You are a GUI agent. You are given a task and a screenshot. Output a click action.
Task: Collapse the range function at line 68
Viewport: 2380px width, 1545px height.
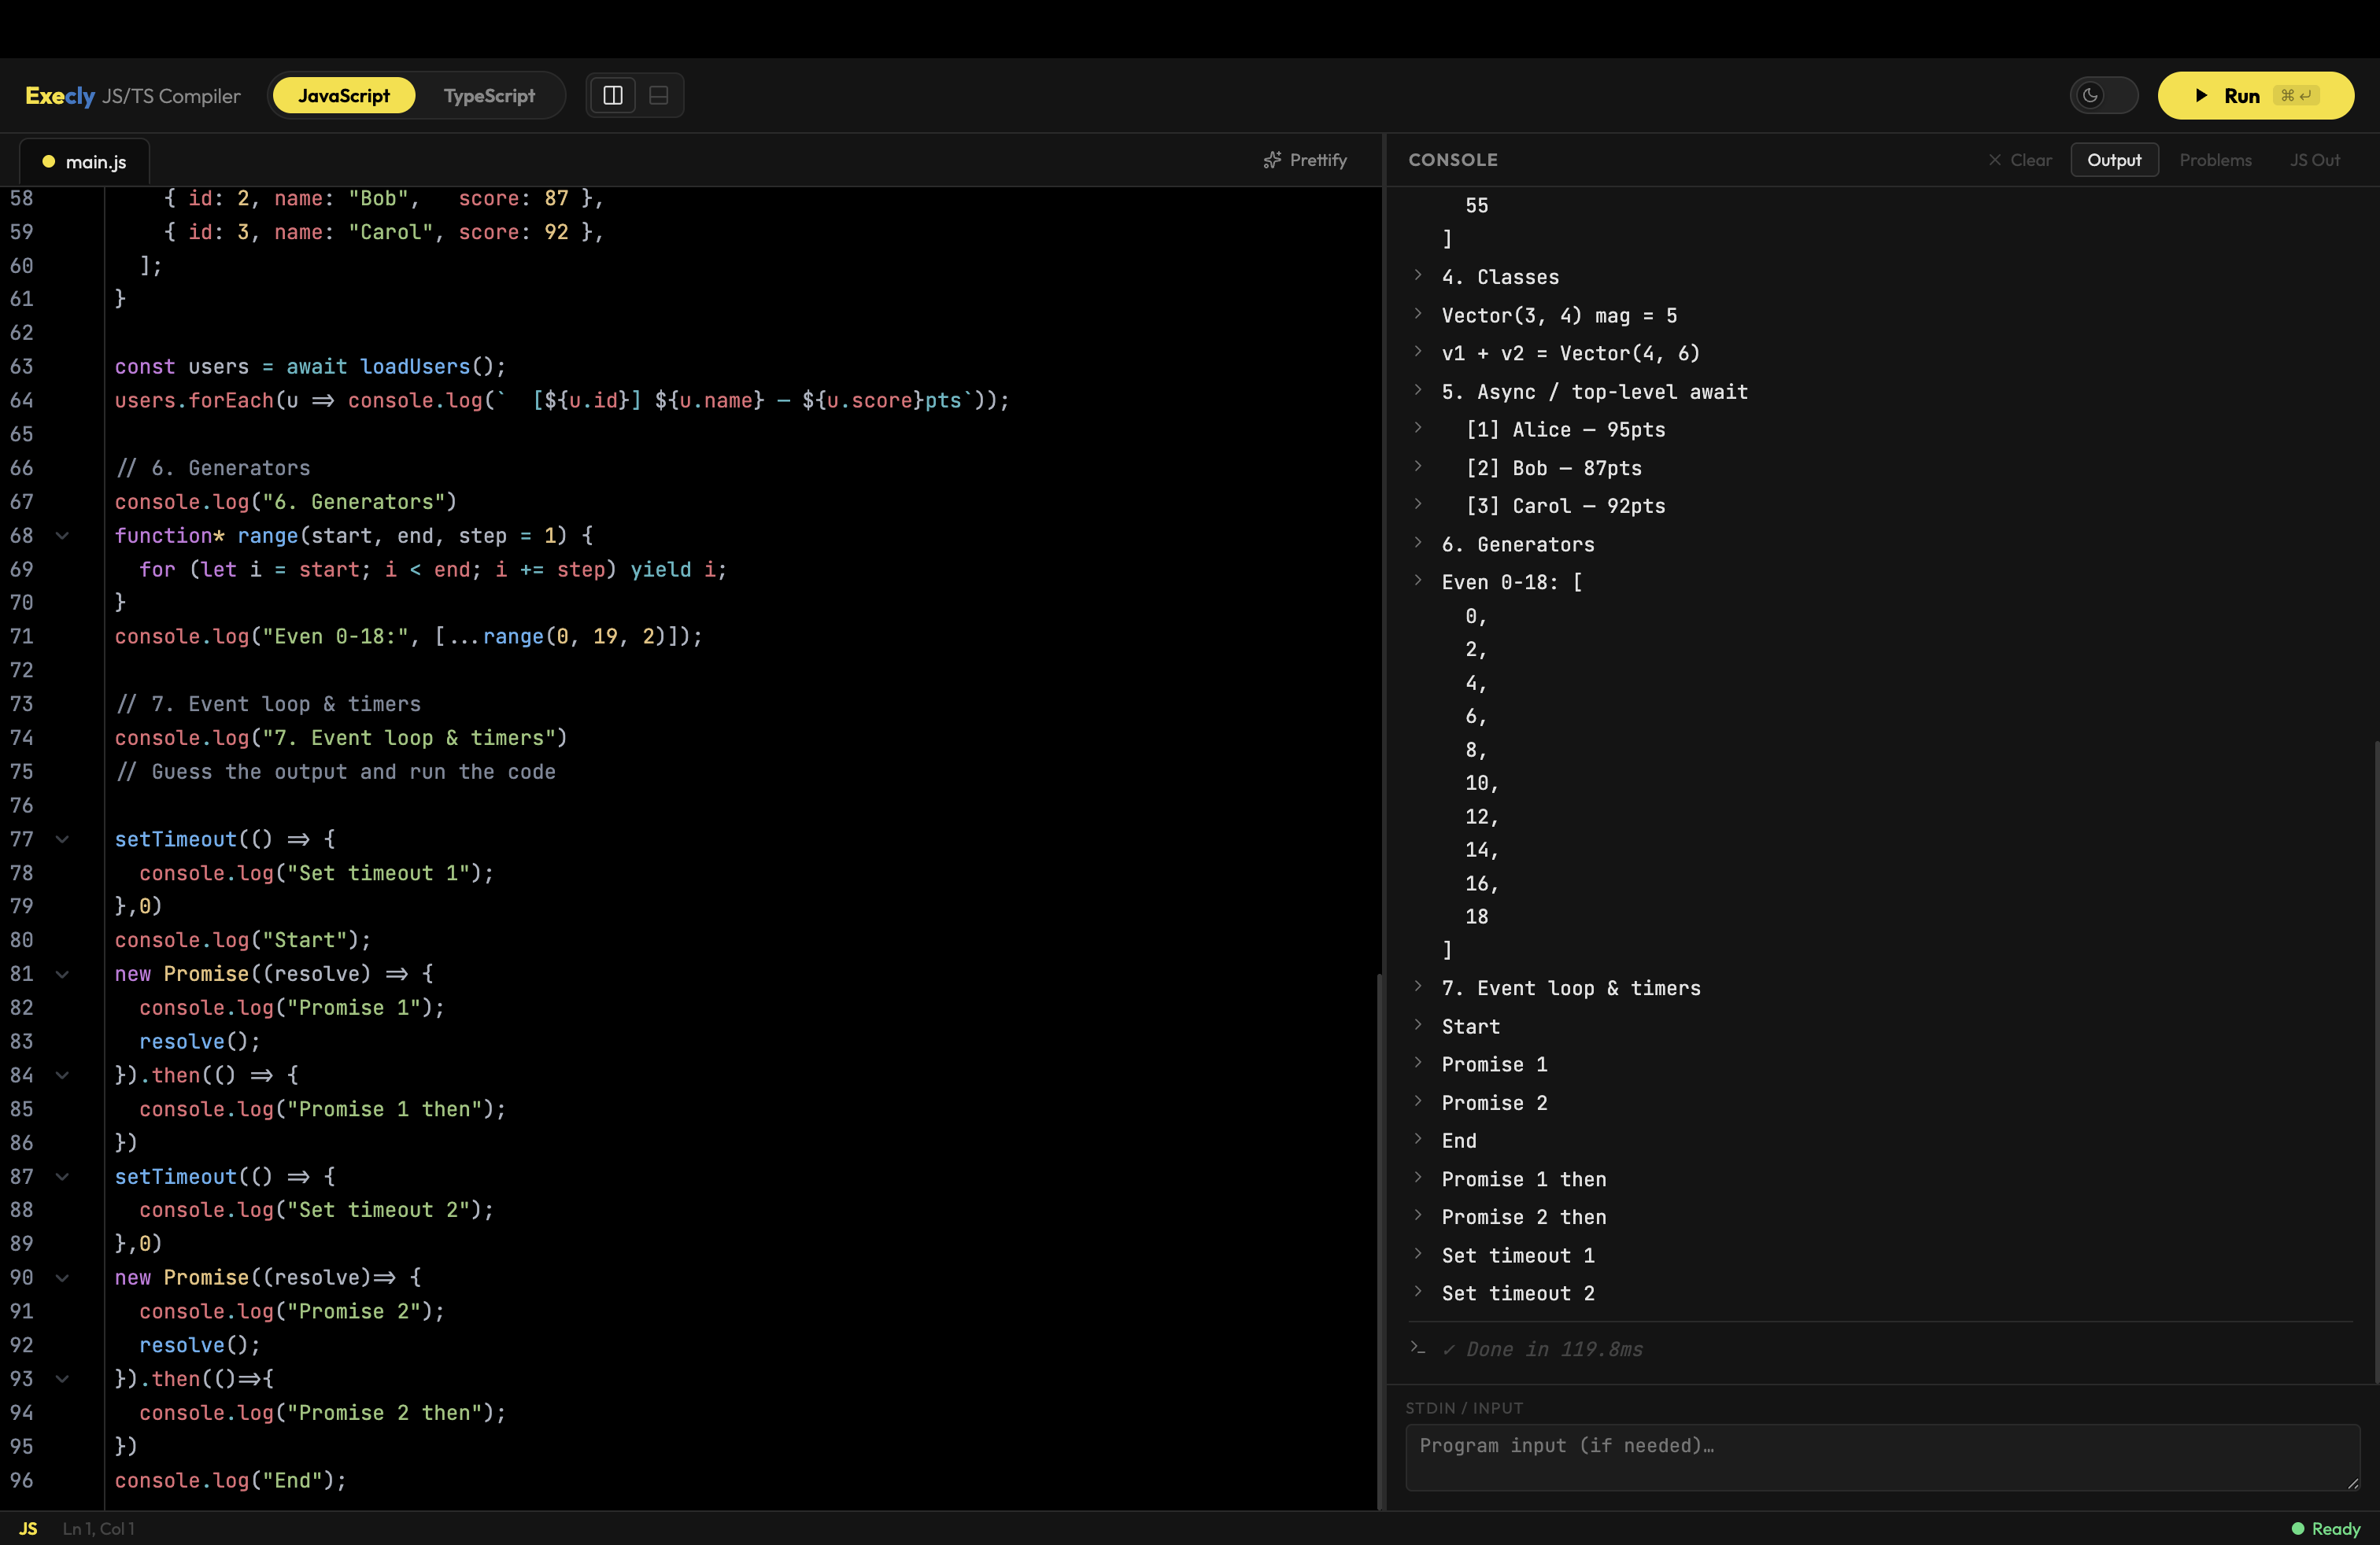[x=62, y=536]
